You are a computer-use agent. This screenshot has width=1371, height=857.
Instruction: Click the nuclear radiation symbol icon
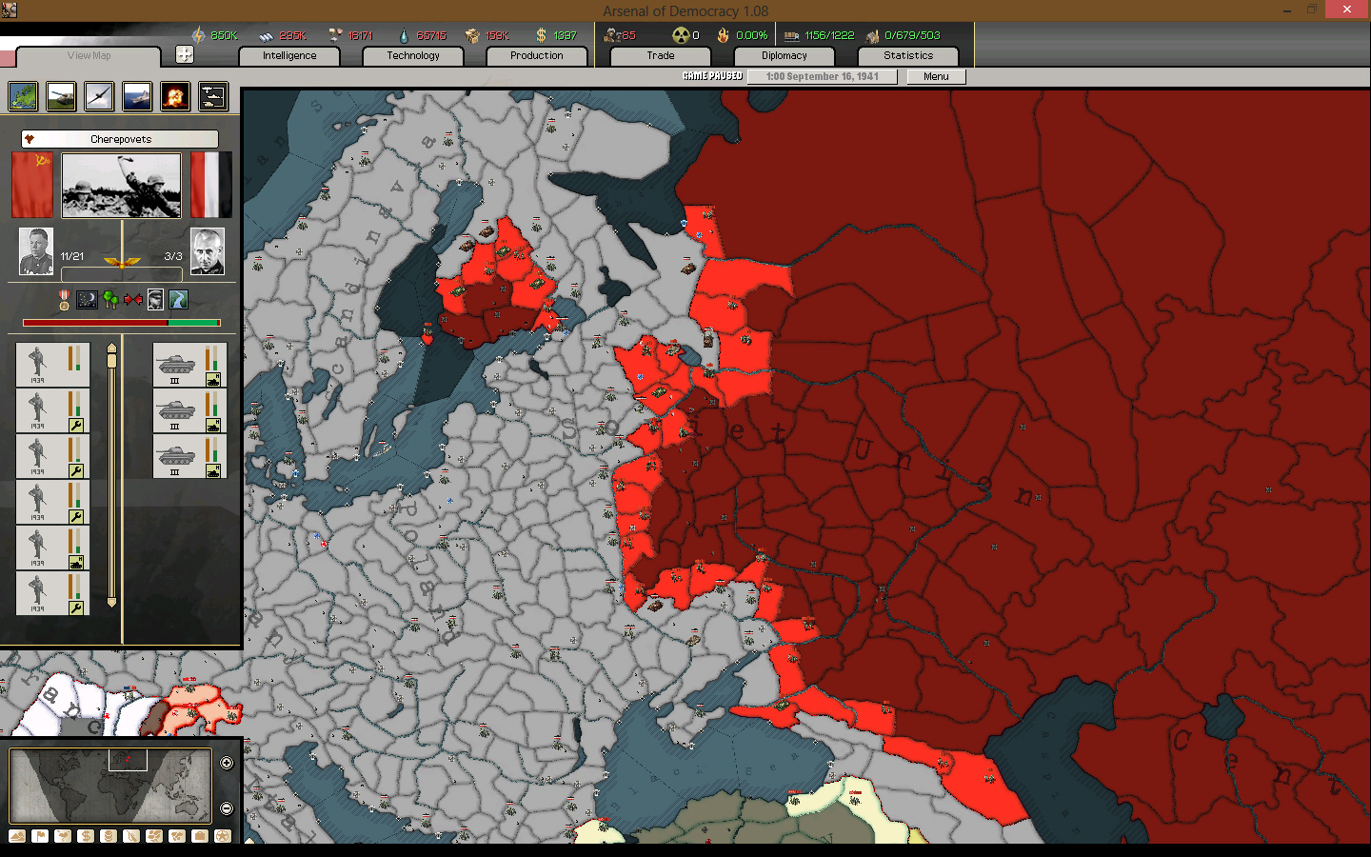point(680,35)
